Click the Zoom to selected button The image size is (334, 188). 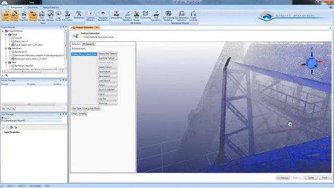tap(108, 90)
